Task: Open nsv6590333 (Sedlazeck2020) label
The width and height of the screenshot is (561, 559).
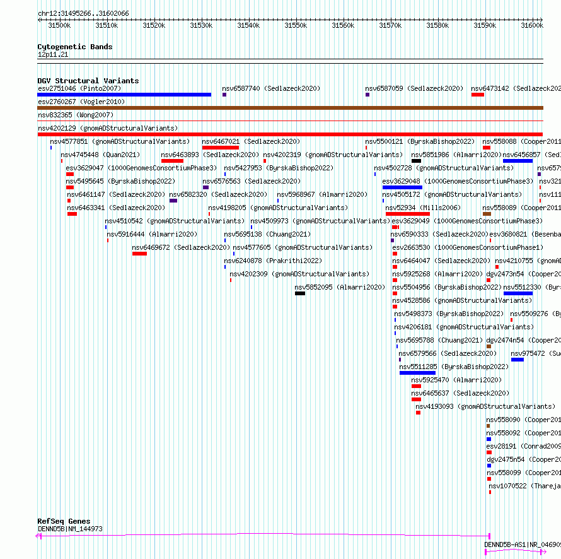Action: click(x=439, y=234)
